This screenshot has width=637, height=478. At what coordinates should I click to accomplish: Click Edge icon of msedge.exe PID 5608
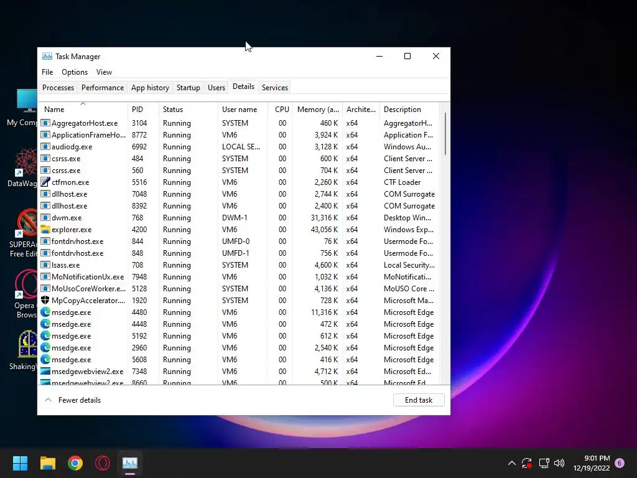(x=45, y=359)
